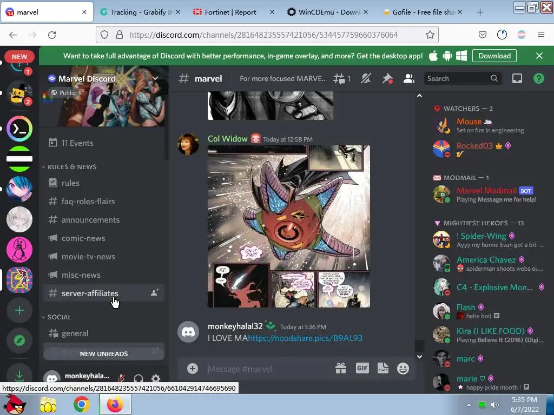Viewport: 554px width, 415px height.
Task: Open the rules channel
Action: (x=103, y=183)
